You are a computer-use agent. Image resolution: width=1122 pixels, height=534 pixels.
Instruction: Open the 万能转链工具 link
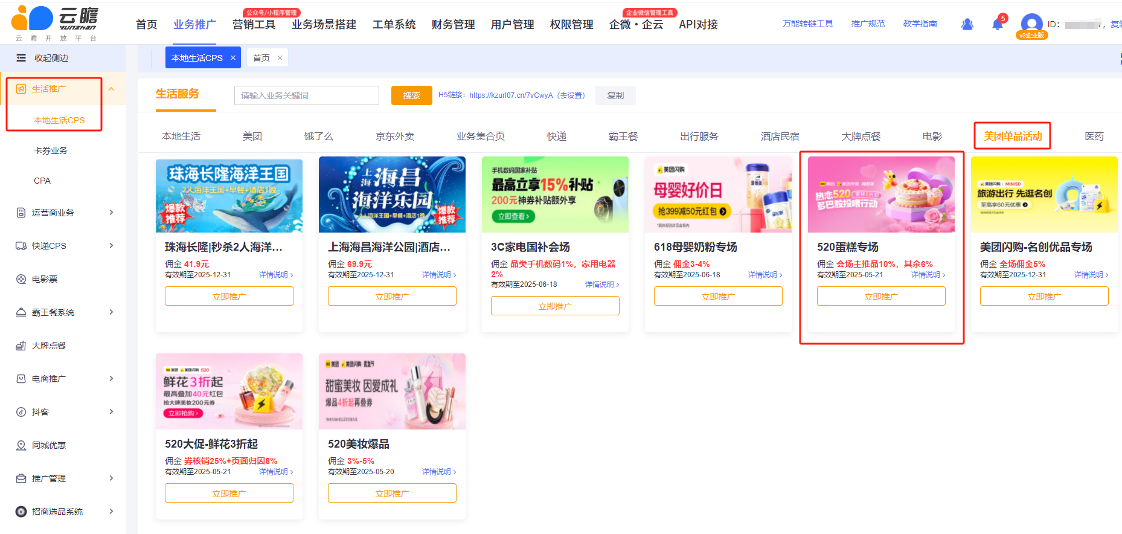[807, 24]
